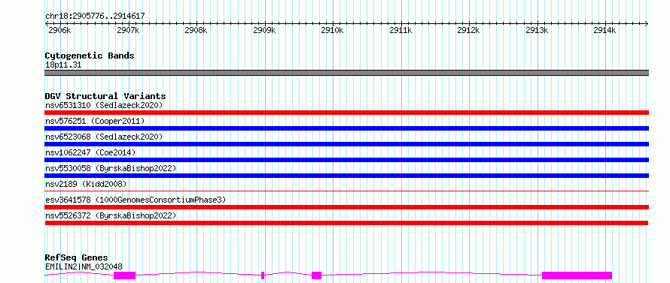Click the 2908k ruler tick label

tap(196, 31)
